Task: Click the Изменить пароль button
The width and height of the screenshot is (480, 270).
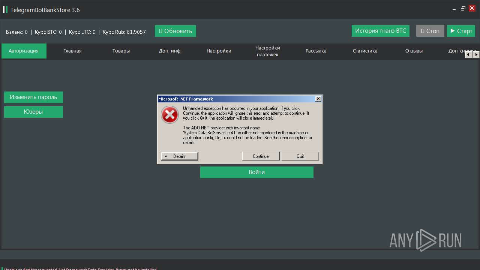Action: (33, 97)
